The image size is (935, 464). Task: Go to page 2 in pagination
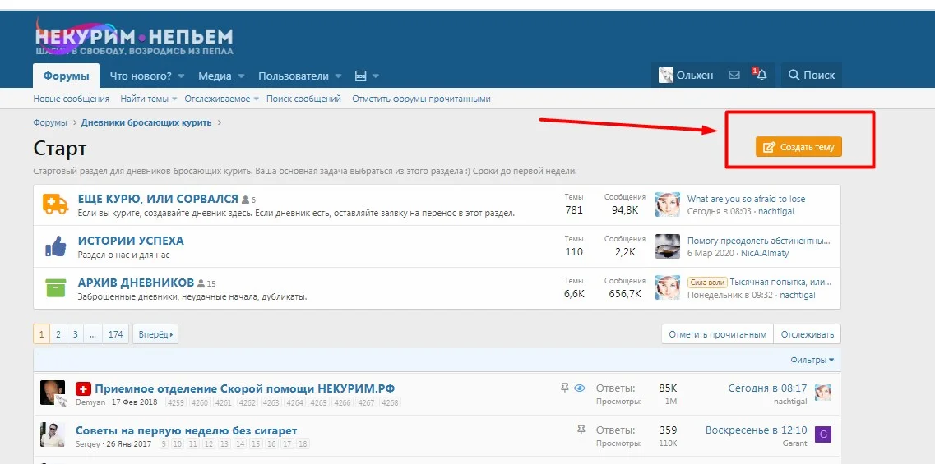click(x=58, y=334)
